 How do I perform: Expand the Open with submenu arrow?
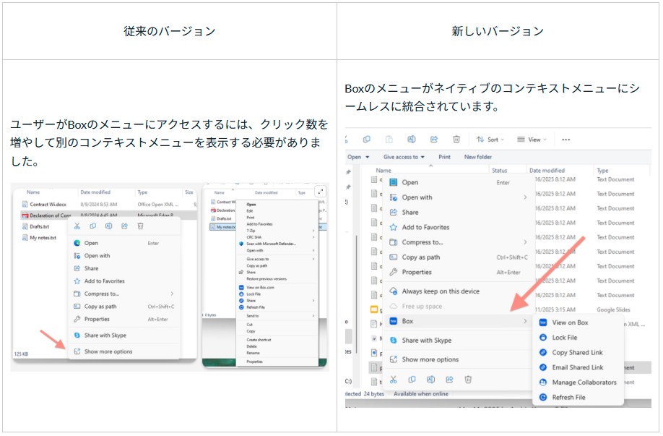(x=524, y=197)
